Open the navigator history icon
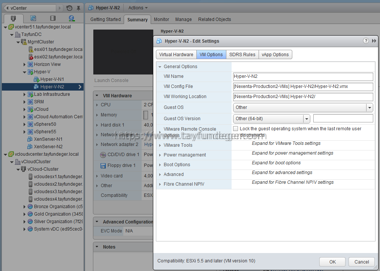The width and height of the screenshot is (380, 271). click(x=69, y=8)
